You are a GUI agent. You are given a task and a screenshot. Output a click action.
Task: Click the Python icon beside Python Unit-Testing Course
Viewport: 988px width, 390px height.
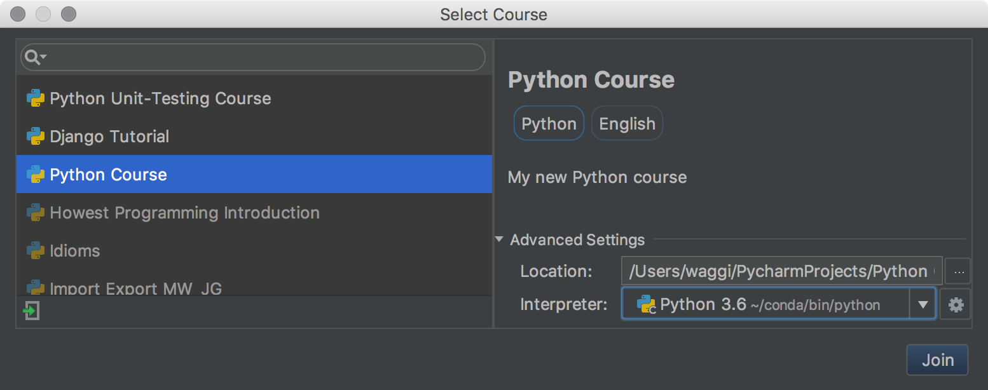pyautogui.click(x=35, y=98)
